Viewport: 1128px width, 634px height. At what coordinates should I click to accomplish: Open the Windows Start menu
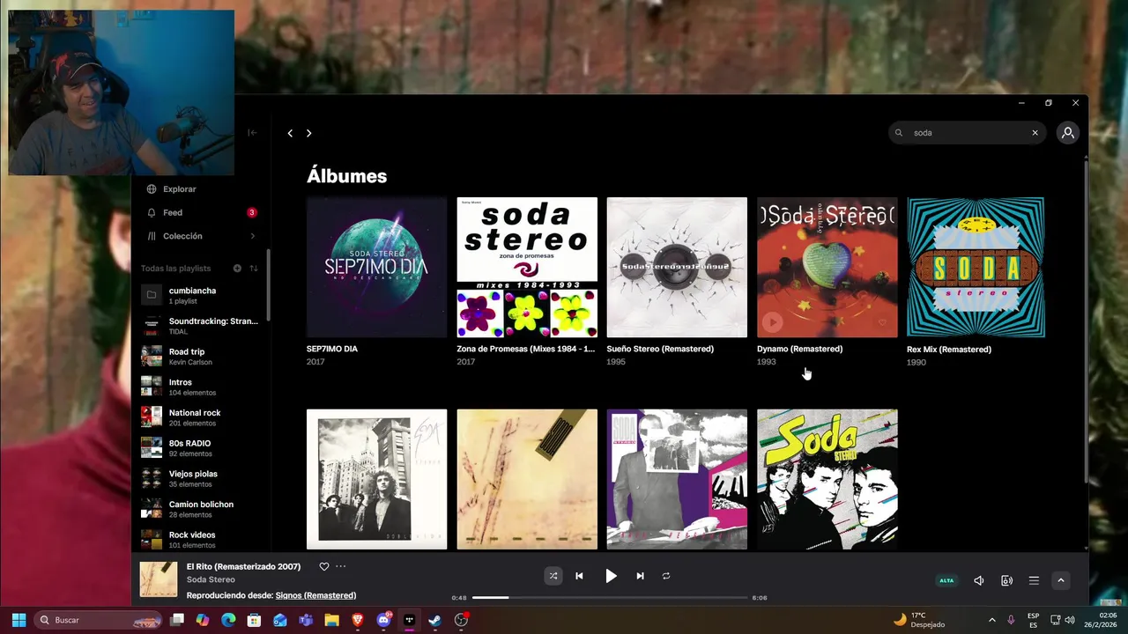(19, 620)
